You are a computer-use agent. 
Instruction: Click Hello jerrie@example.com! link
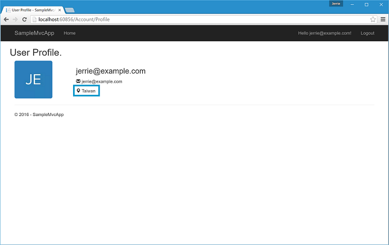tap(325, 33)
